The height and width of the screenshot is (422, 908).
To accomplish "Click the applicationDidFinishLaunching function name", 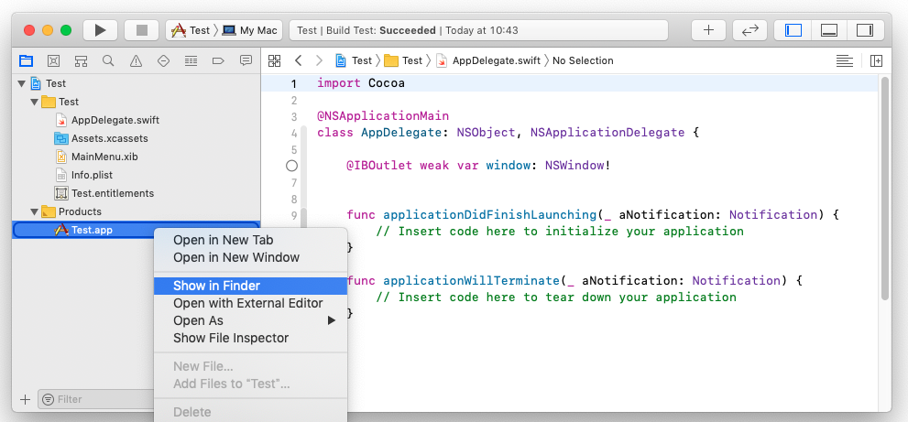I will [490, 215].
